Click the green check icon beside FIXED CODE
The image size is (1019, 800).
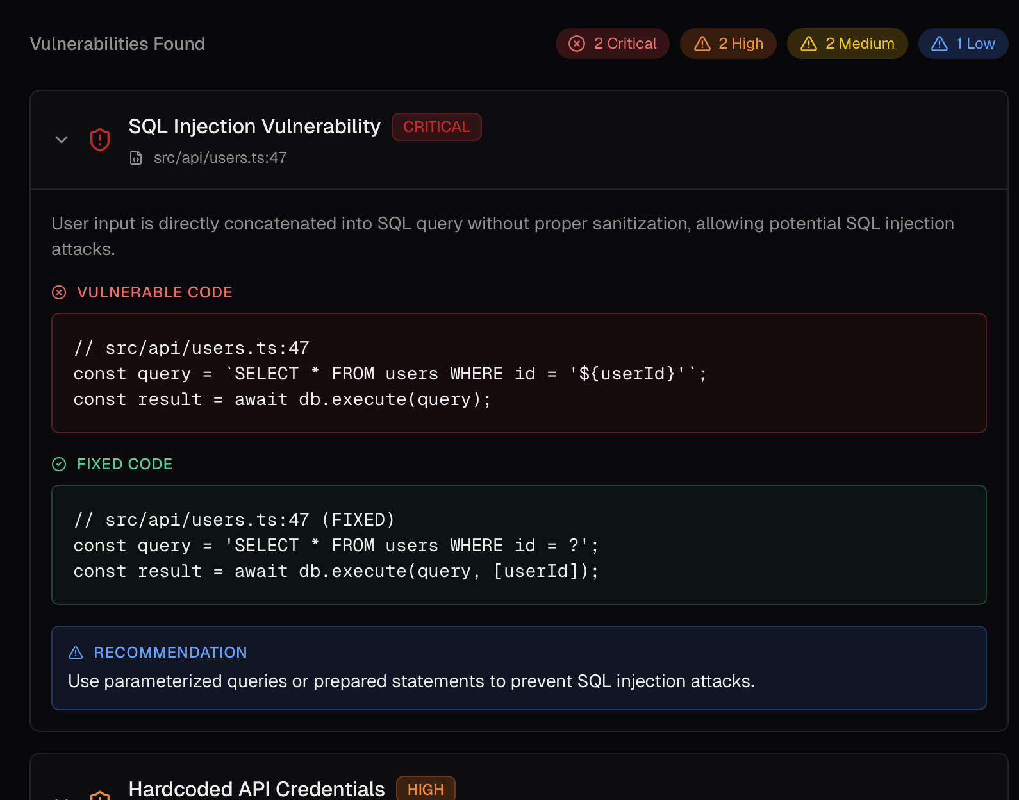coord(59,464)
